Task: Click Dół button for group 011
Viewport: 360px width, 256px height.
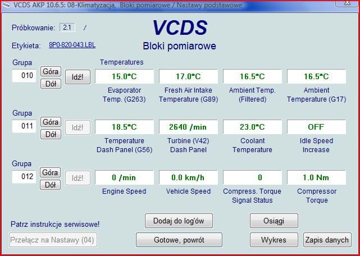Action: tap(51, 134)
